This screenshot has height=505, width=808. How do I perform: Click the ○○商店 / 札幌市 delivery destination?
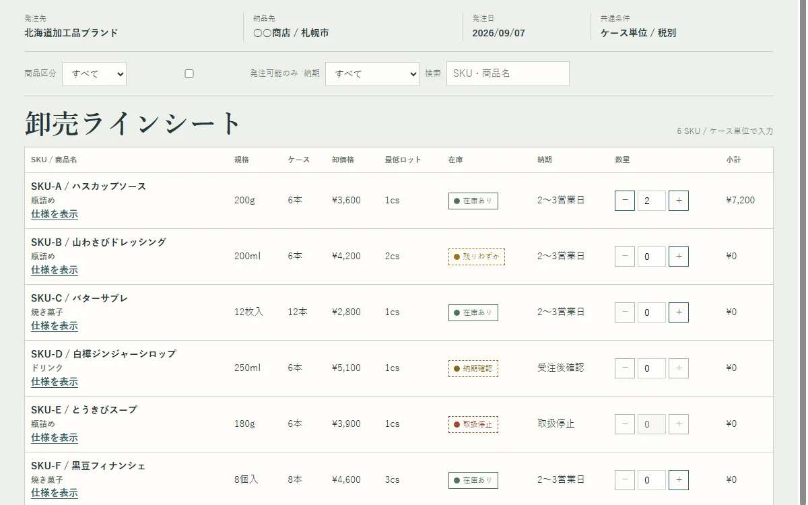291,33
